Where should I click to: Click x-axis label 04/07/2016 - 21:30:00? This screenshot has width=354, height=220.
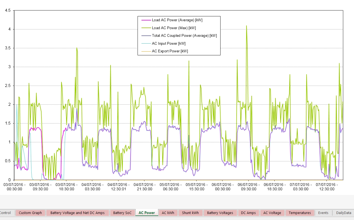tap(144, 187)
